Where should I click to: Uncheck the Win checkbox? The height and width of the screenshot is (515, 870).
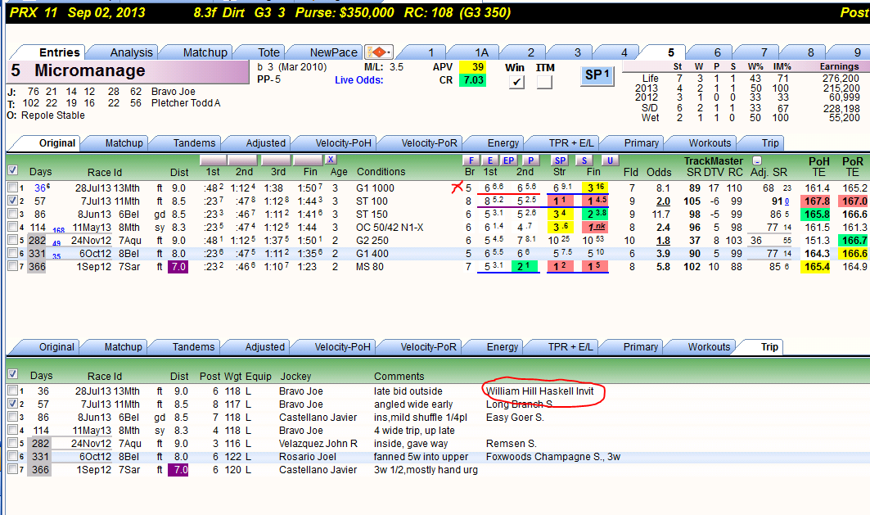[x=516, y=82]
